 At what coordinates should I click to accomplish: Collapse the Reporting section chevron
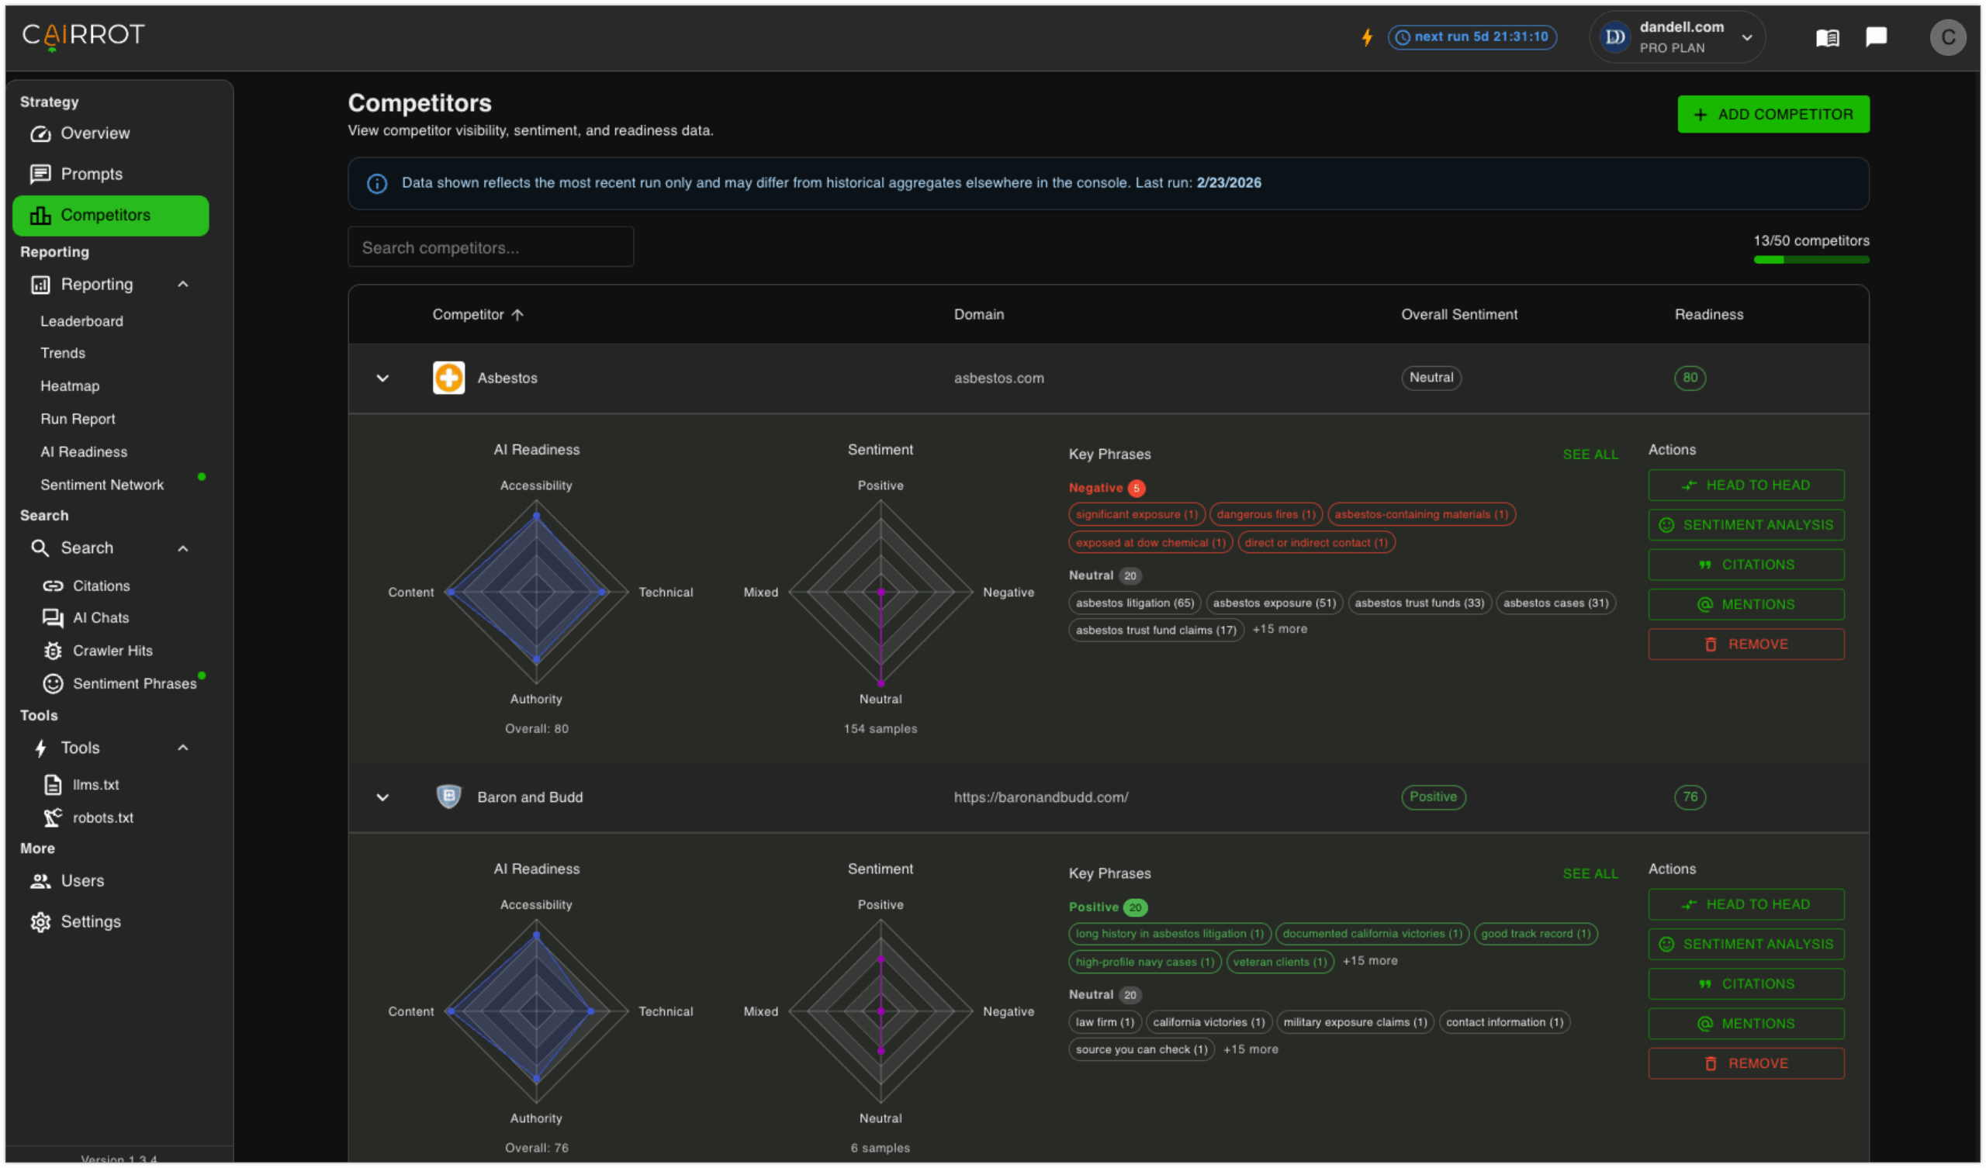point(184,285)
